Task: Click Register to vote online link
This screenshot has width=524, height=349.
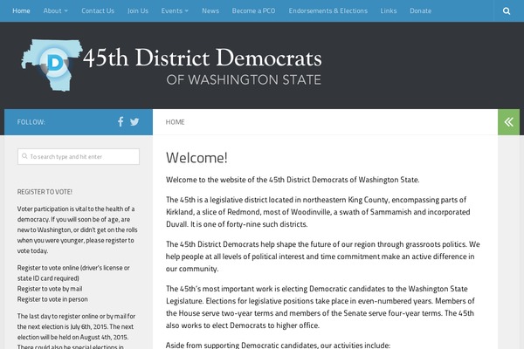Action: [x=73, y=273]
